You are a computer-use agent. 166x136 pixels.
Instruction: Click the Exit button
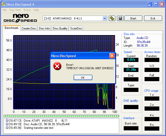click(x=153, y=18)
